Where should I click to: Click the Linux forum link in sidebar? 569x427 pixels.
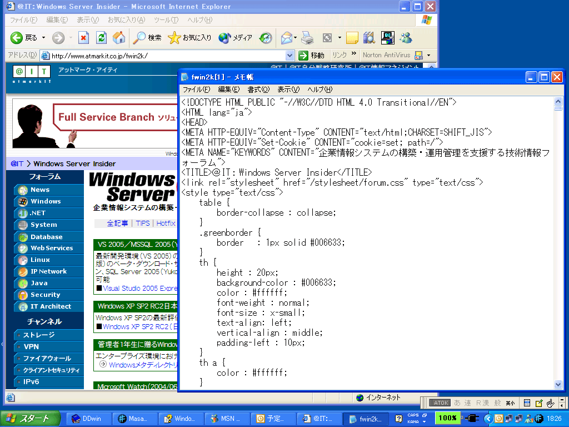49,260
